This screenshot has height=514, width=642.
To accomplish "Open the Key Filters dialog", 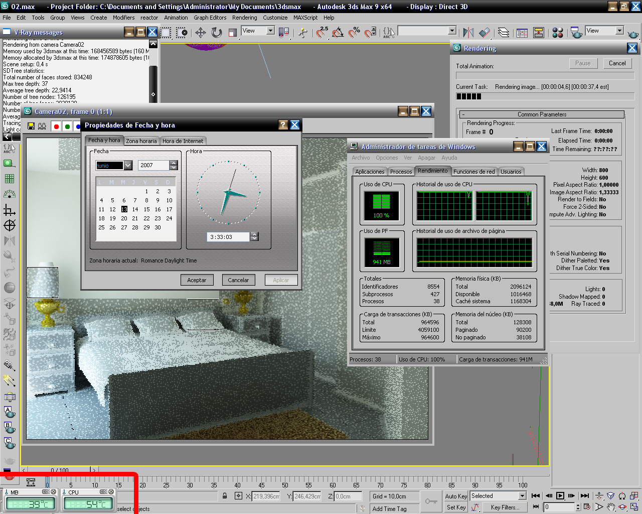I will pos(505,507).
